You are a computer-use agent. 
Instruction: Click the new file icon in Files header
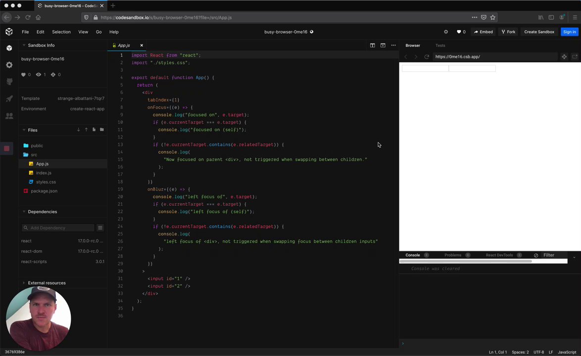94,130
